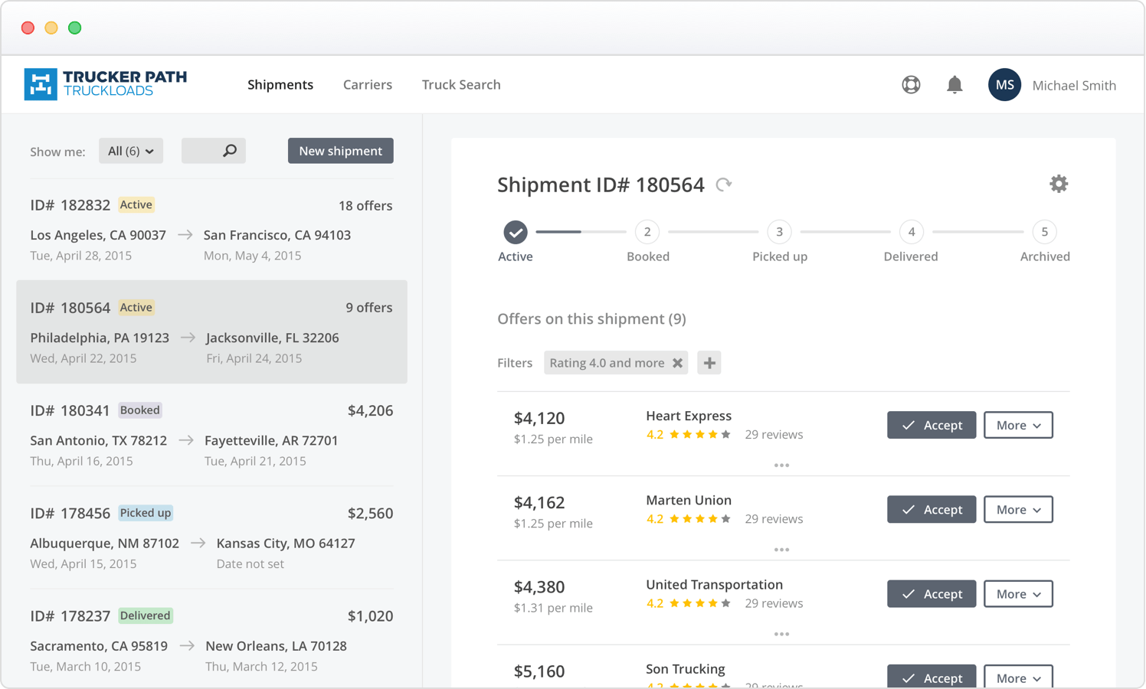The height and width of the screenshot is (689, 1146).
Task: Go to the Carriers tab
Action: tap(368, 85)
